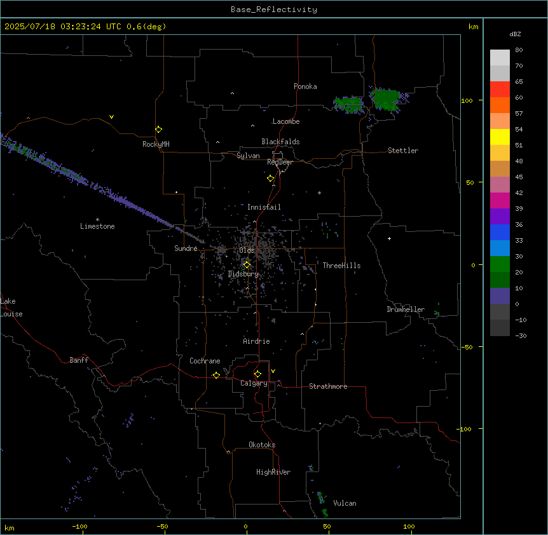Click the yellow diamond marker below RedDeer
Viewport: 548px width, 535px height.
[x=270, y=179]
